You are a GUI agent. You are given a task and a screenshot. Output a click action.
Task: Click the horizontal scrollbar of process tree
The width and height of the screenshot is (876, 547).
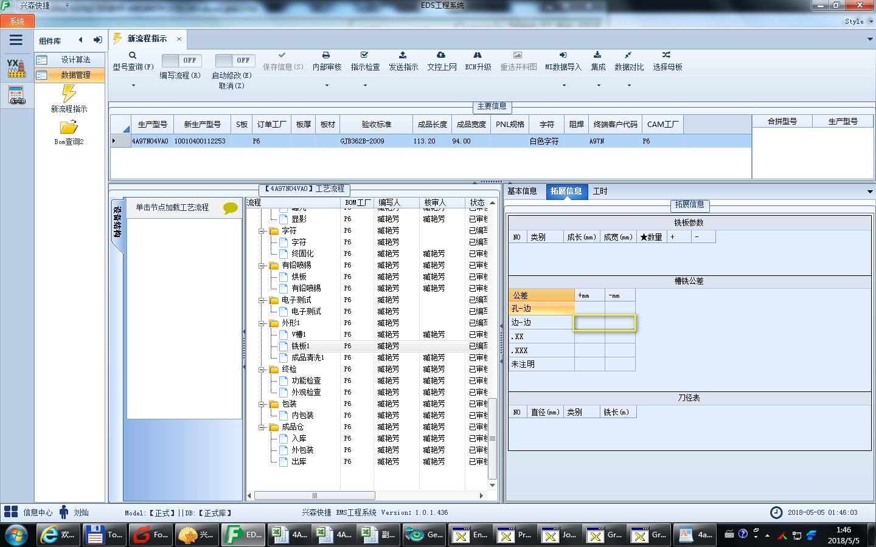click(x=315, y=495)
